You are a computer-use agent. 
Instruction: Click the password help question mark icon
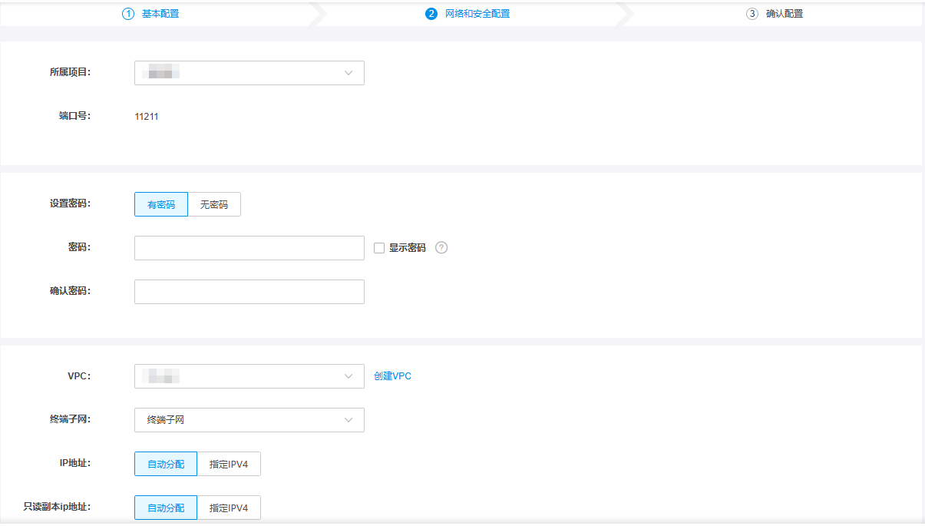point(441,248)
